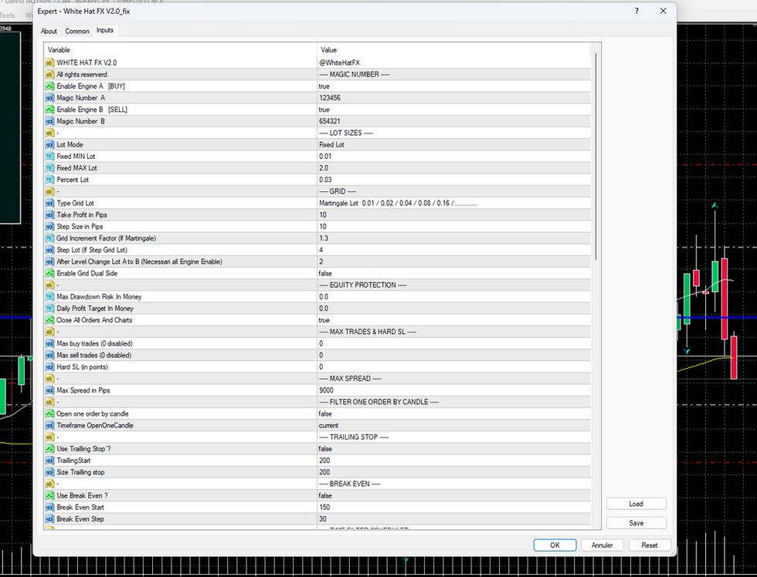Image resolution: width=757 pixels, height=577 pixels.
Task: Click the Load button
Action: (x=636, y=504)
